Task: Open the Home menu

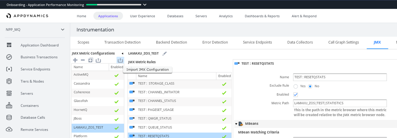Action: point(82,16)
